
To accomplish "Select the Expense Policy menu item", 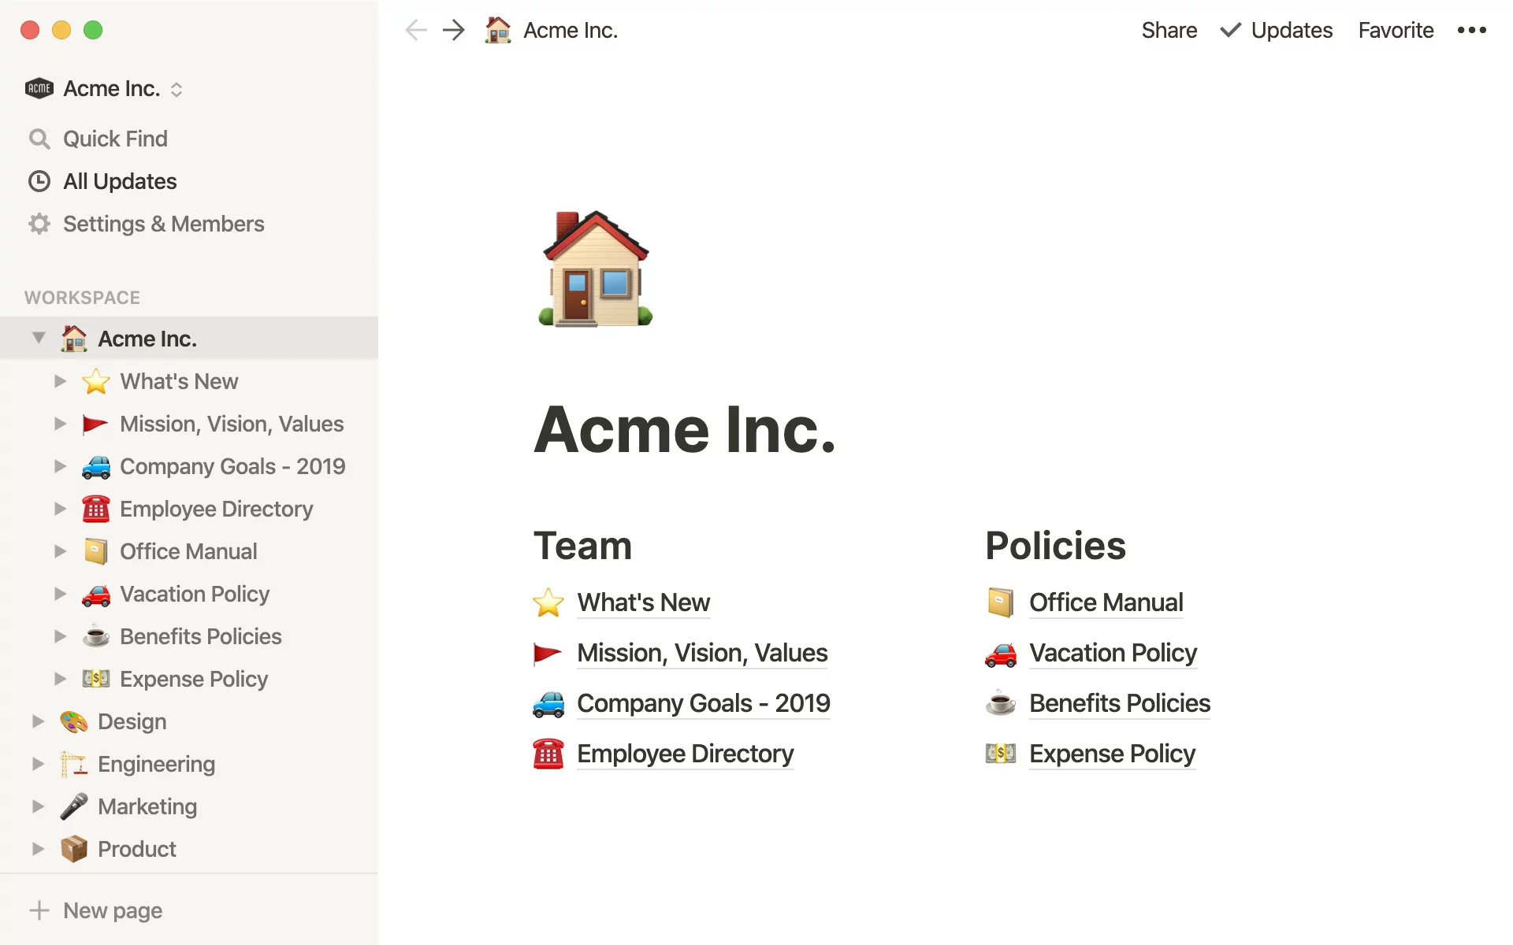I will tap(194, 678).
